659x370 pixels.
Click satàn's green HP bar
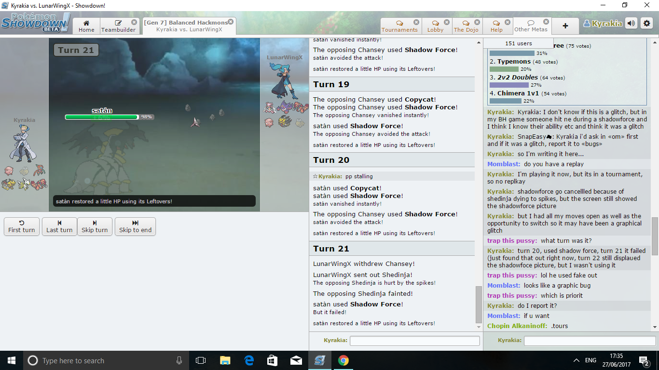coord(102,117)
